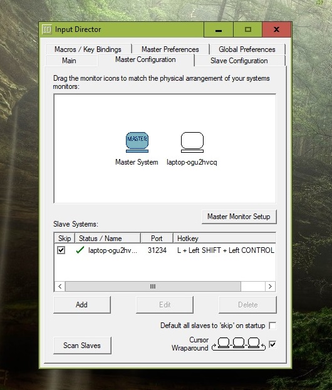
Task: Click the Port column header
Action: point(157,239)
